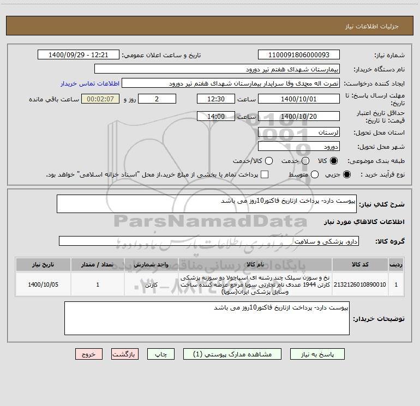Open مشاهده مدارک پیوستی (1) button
420x406 pixels.
(x=232, y=354)
